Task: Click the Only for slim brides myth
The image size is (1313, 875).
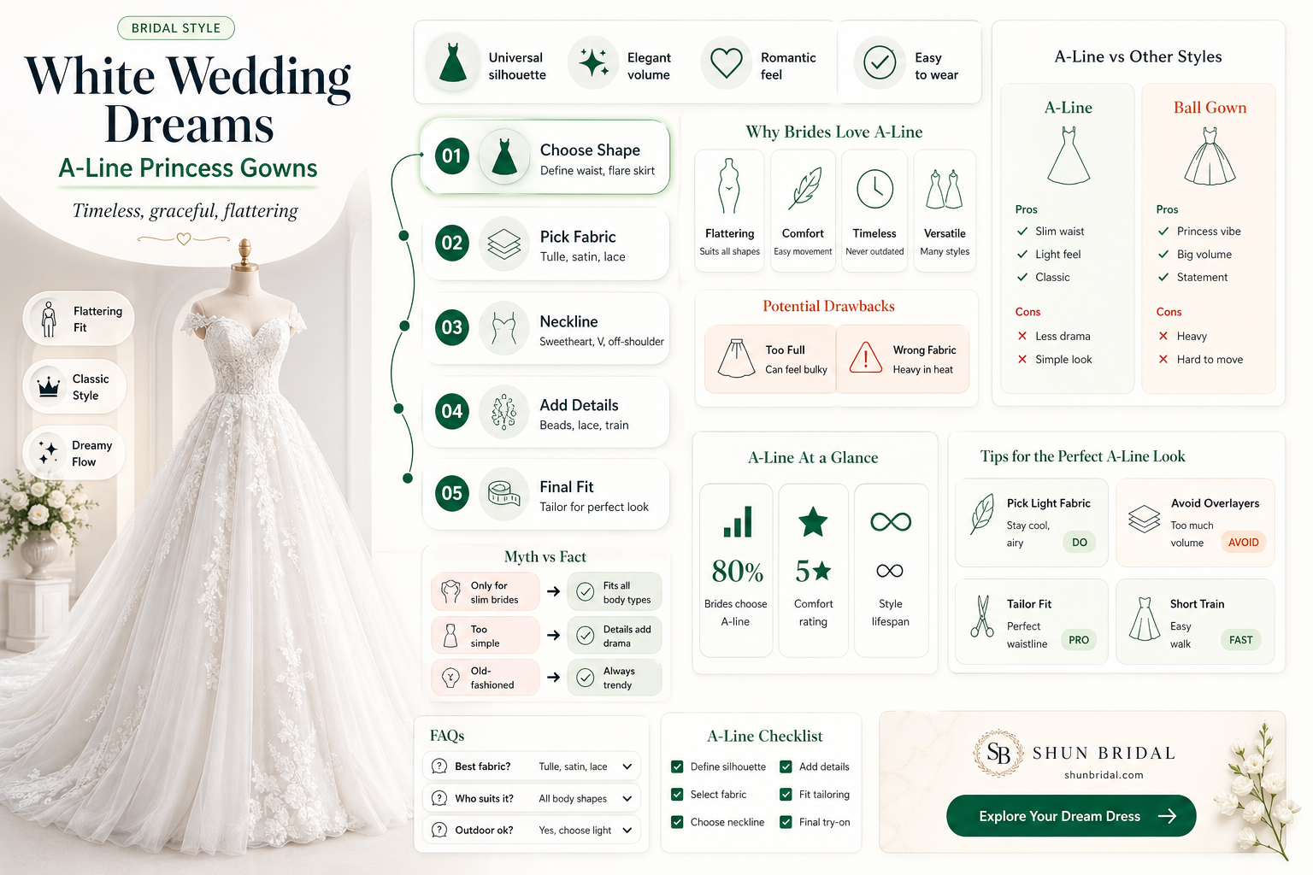Action: coord(486,591)
